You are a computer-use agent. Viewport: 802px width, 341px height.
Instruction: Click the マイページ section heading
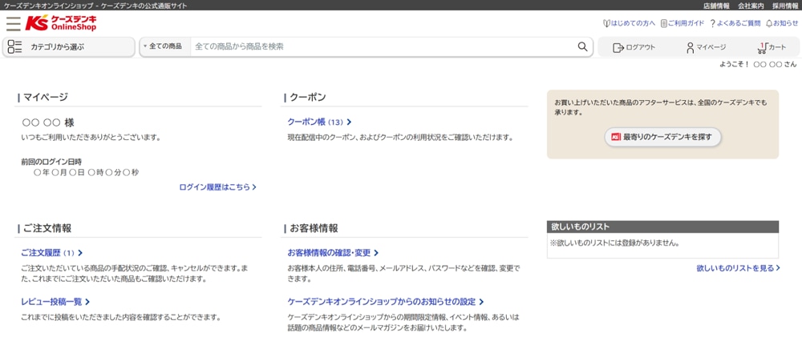pyautogui.click(x=46, y=97)
